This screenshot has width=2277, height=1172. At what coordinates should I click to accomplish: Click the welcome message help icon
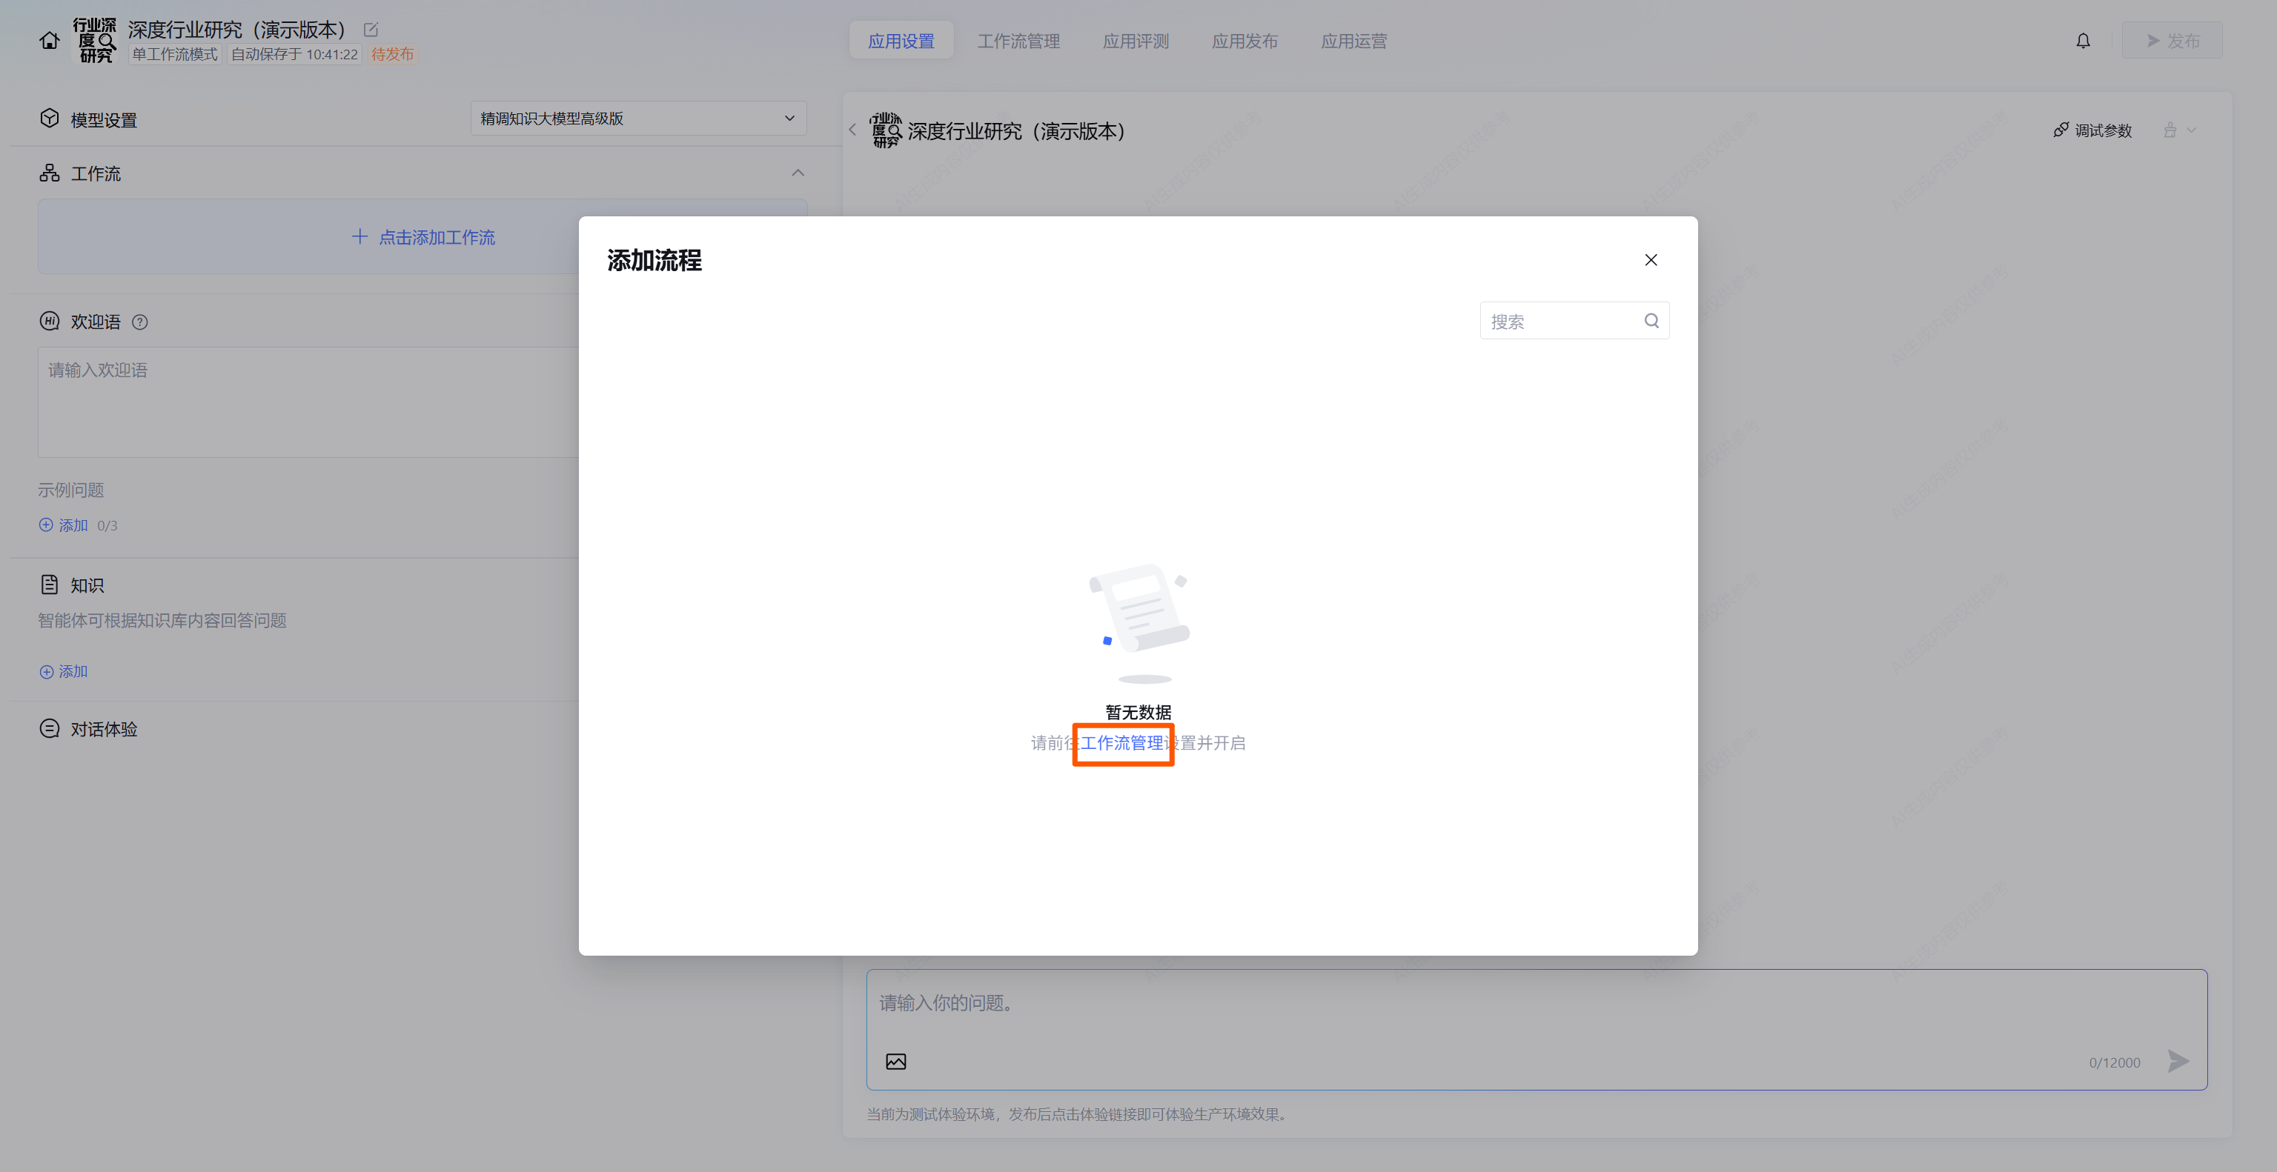point(139,322)
